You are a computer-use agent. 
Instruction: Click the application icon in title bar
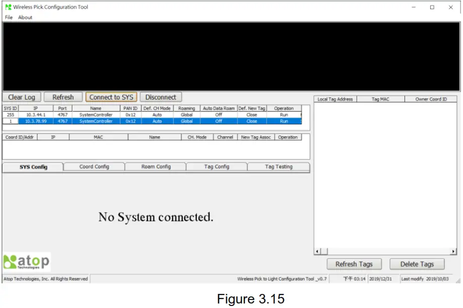8,7
